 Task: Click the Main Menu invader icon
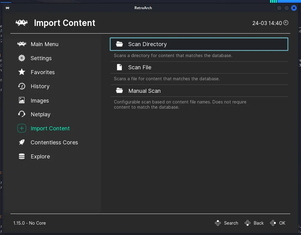[22, 44]
